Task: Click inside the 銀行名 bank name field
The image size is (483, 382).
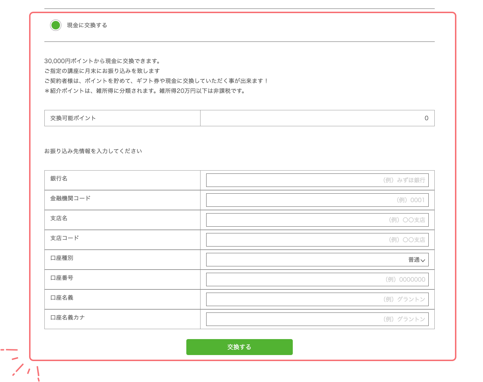Action: coord(317,180)
